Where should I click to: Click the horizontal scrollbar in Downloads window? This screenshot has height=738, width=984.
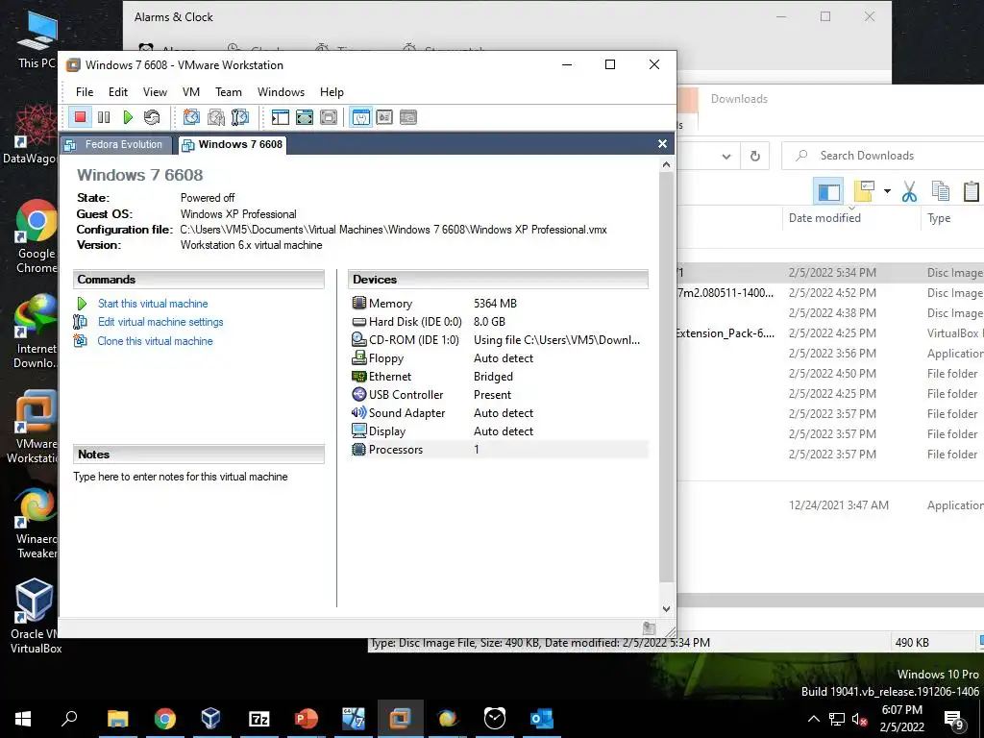tap(829, 600)
